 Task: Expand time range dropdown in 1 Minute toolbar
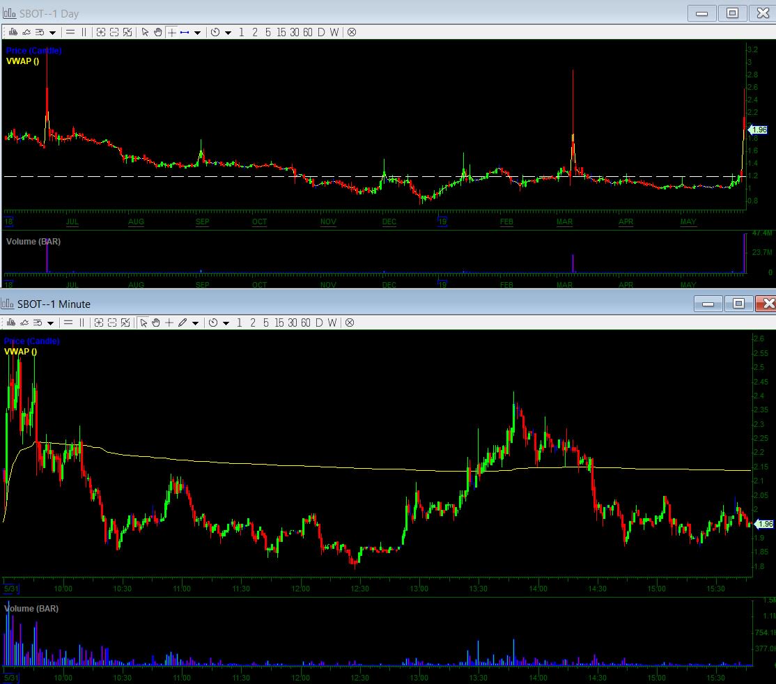pyautogui.click(x=226, y=323)
